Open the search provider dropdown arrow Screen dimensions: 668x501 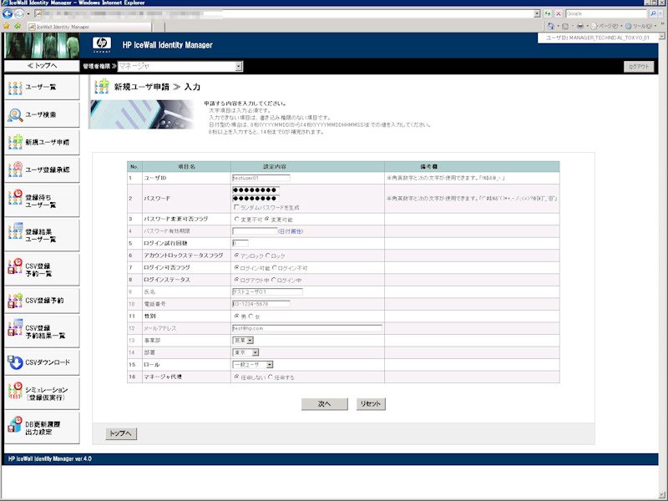(x=661, y=13)
